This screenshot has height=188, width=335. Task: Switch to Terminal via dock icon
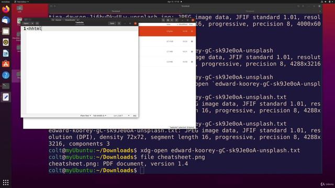click(6, 86)
